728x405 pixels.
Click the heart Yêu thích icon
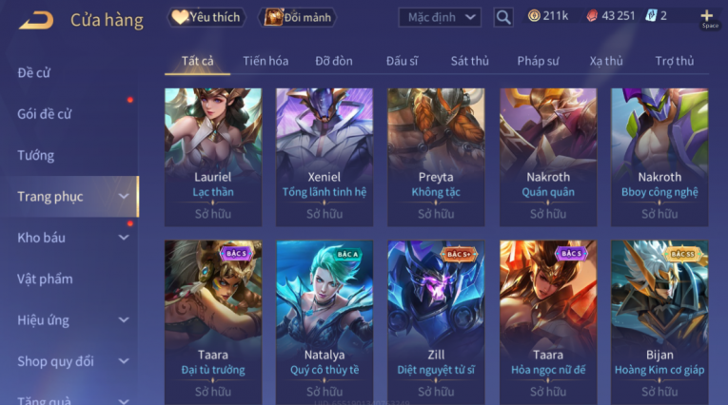[180, 18]
